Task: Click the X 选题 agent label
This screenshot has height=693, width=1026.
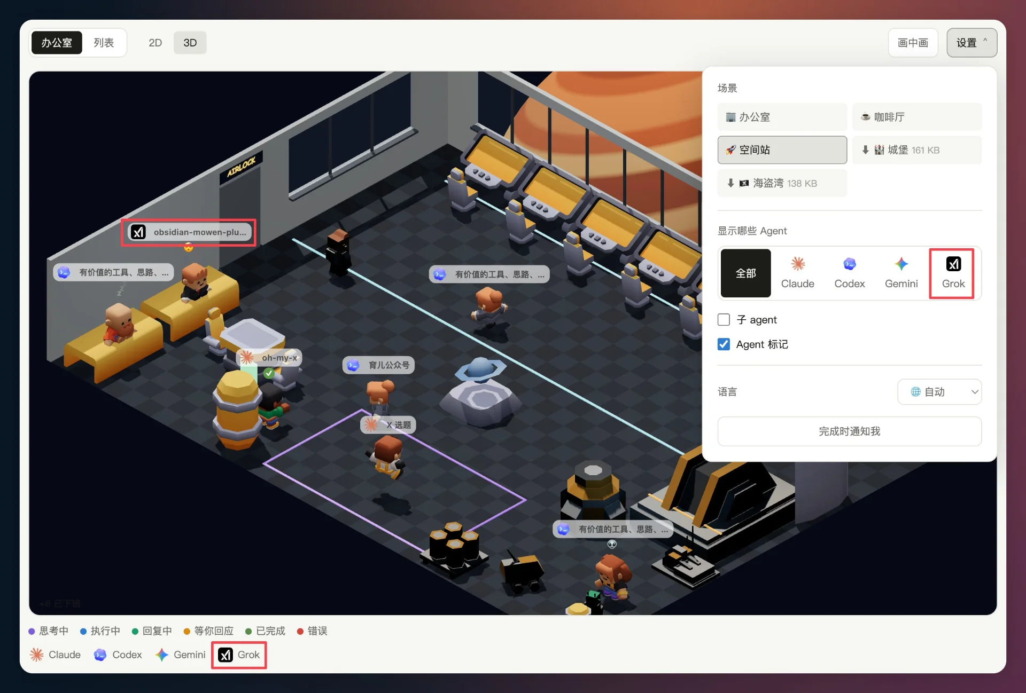Action: (388, 425)
